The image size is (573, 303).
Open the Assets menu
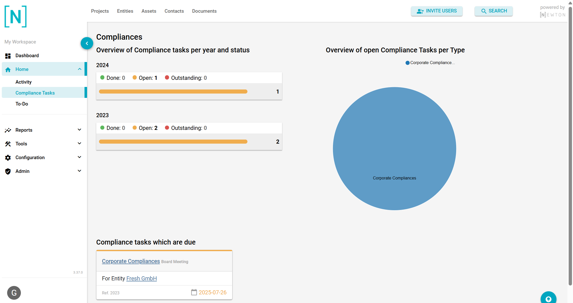point(149,11)
